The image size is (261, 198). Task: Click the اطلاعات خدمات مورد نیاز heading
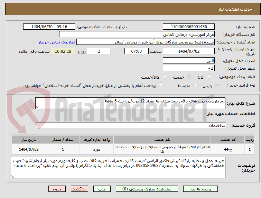(231, 114)
